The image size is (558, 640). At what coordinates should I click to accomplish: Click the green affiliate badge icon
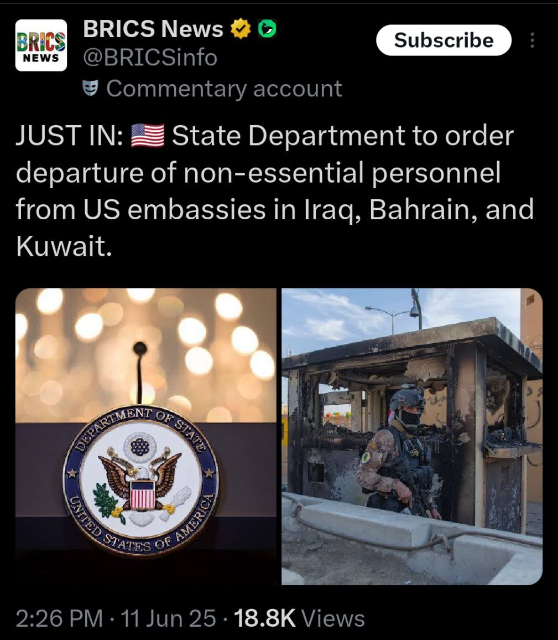267,29
